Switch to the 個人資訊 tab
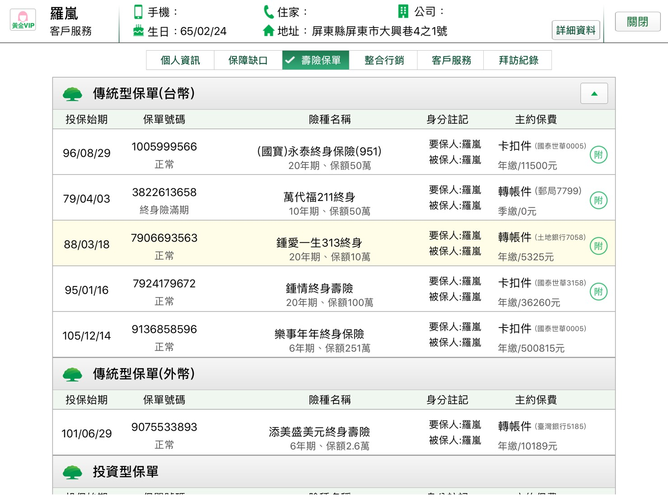This screenshot has width=668, height=501. [x=180, y=60]
